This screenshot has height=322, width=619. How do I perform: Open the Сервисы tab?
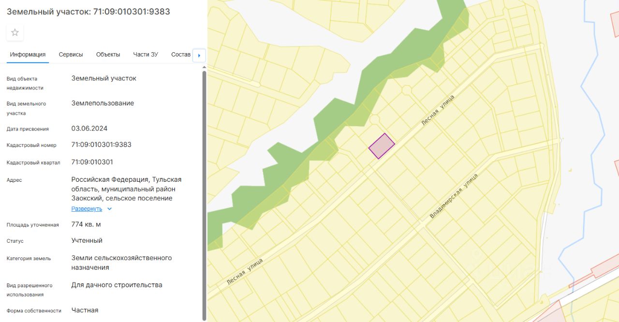click(71, 54)
